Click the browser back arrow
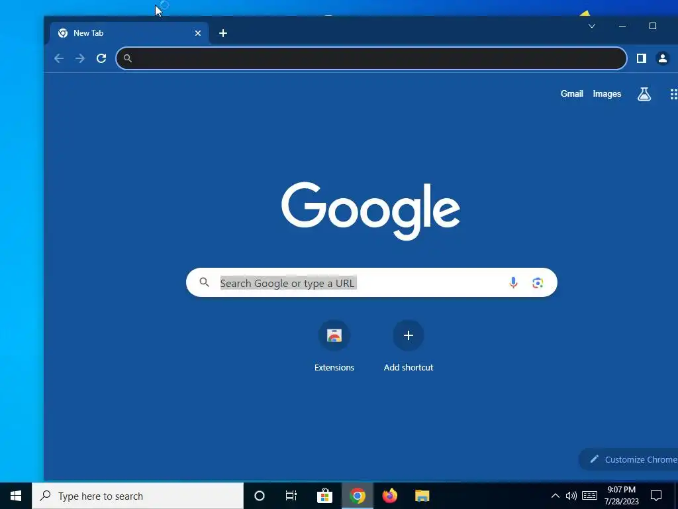 click(59, 58)
